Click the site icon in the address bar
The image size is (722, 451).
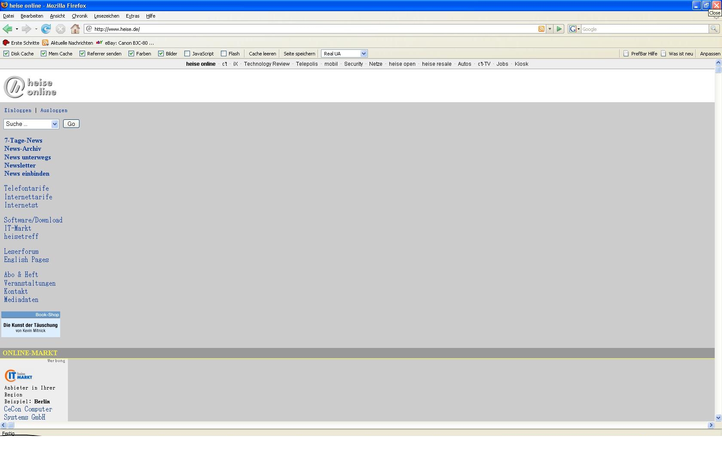[x=89, y=29]
